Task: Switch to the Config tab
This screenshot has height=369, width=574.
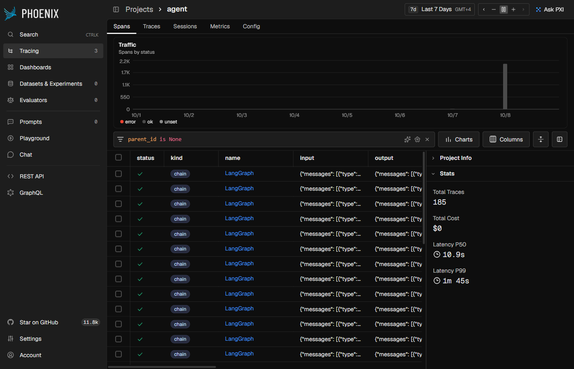Action: coord(251,26)
